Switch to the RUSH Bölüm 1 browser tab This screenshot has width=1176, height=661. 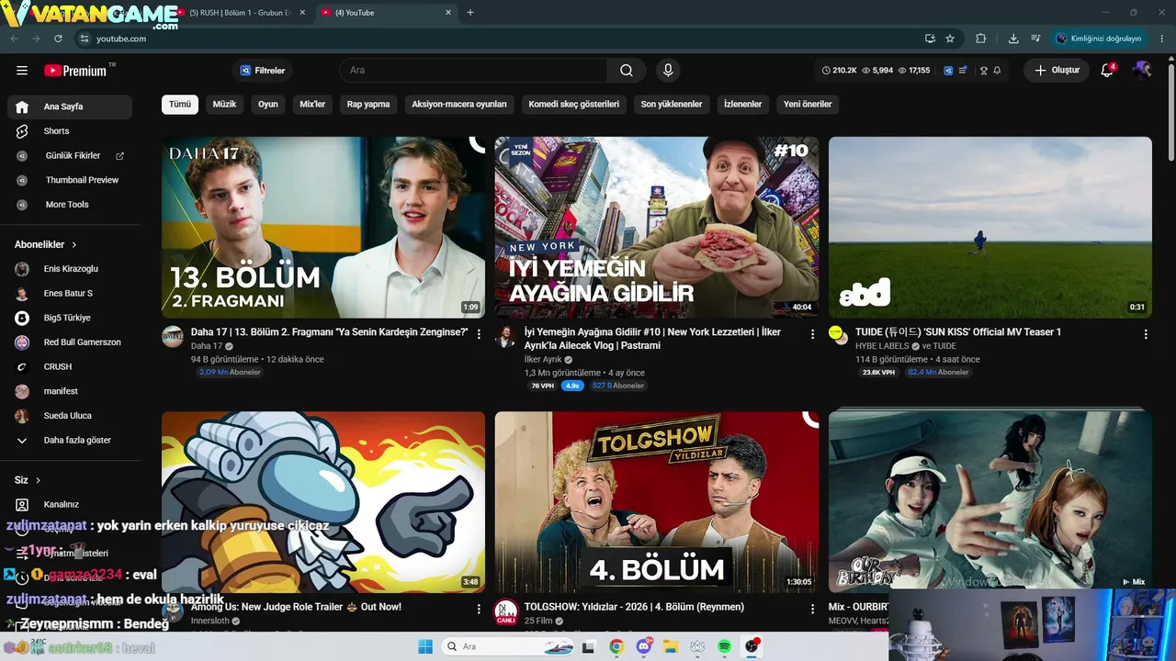239,13
